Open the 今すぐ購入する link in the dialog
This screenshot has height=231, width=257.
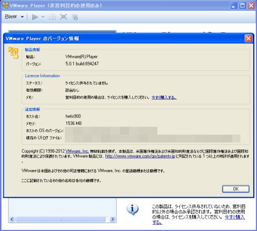click(164, 98)
